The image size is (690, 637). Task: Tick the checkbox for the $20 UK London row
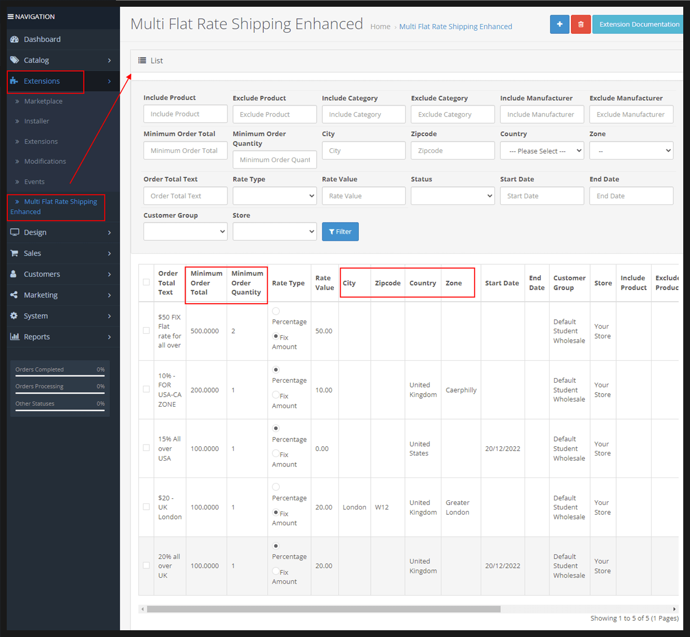[x=146, y=507]
